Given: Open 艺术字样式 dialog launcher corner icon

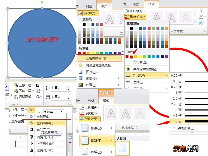Looking at the screenshot, I should coord(205,31).
